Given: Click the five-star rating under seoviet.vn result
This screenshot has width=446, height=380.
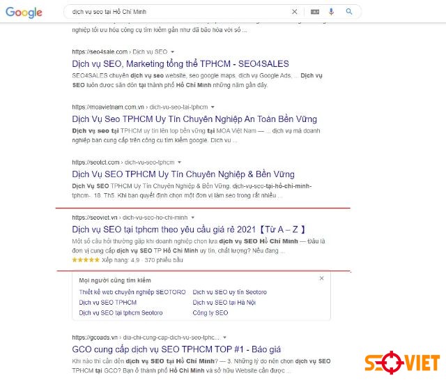Looking at the screenshot, I should 86,260.
